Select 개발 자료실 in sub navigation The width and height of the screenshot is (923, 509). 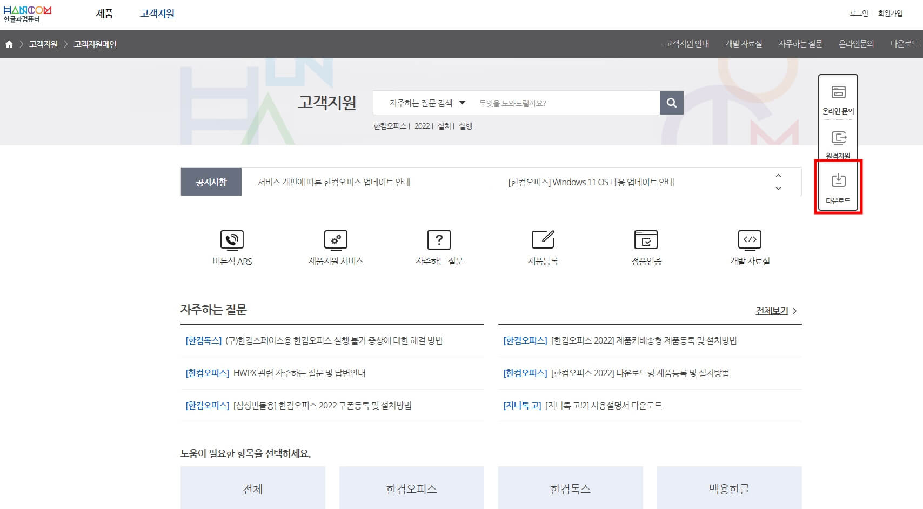pyautogui.click(x=744, y=44)
